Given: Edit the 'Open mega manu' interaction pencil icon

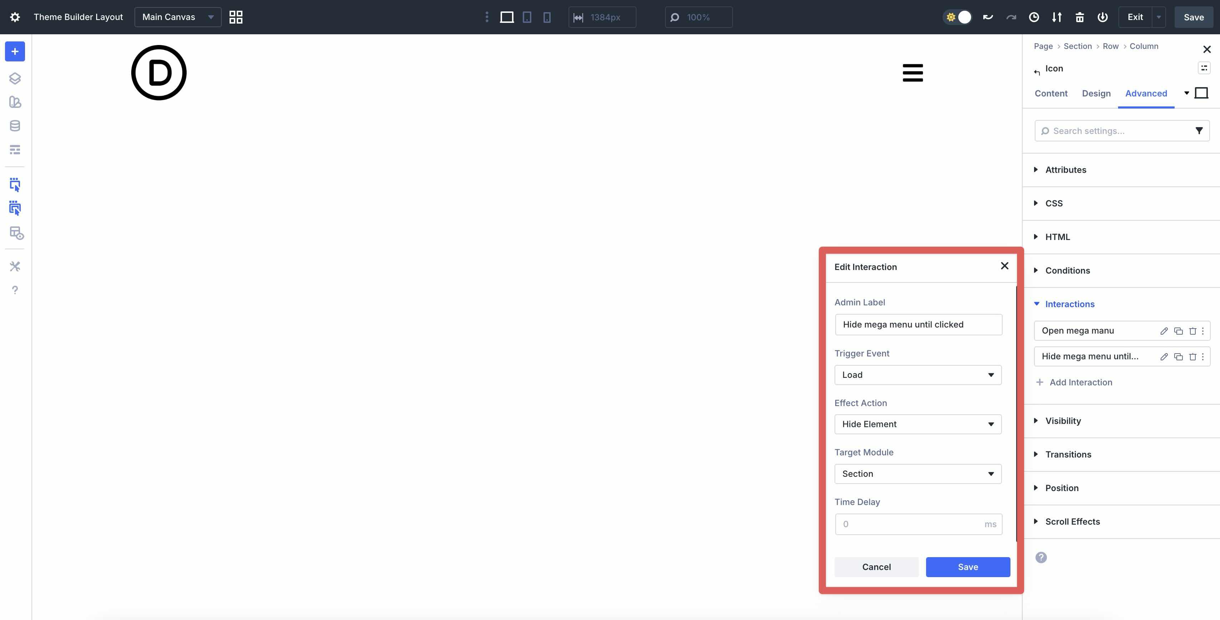Looking at the screenshot, I should (1164, 331).
